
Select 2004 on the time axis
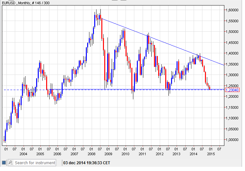coord(23,154)
